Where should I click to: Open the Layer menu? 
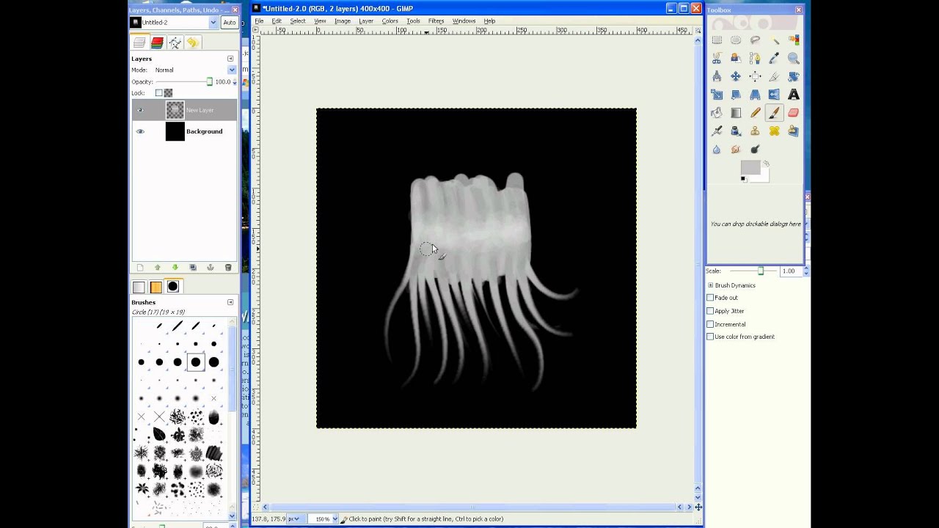click(x=366, y=21)
